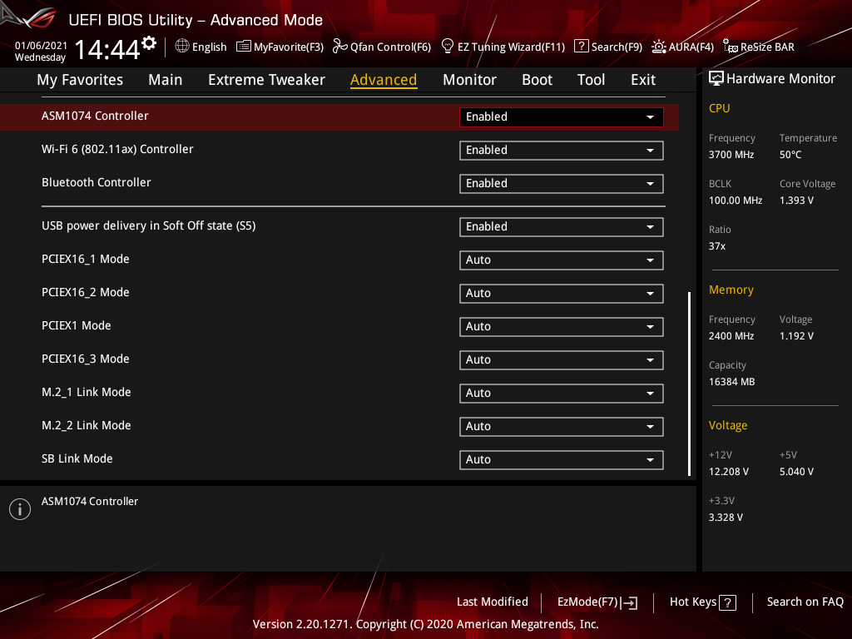This screenshot has width=852, height=639.
Task: Launch EZ Tuning Wizard bulb icon
Action: tap(447, 47)
